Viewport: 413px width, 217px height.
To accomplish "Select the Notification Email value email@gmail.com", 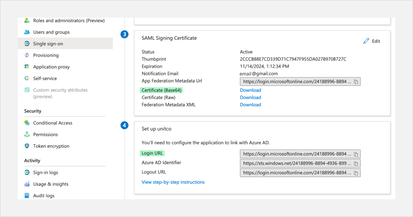I will click(x=259, y=74).
